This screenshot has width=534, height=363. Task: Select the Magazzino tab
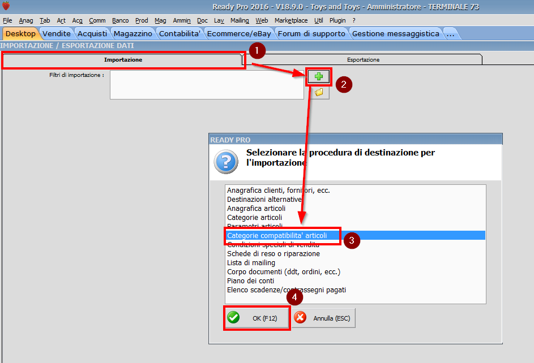pos(133,34)
